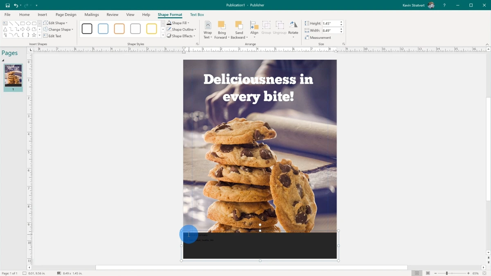
Task: Zoom out with the minus button
Action: tap(435, 273)
